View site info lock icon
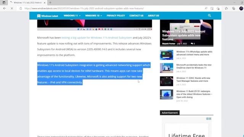The width and height of the screenshot is (244, 137). (x=21, y=8)
